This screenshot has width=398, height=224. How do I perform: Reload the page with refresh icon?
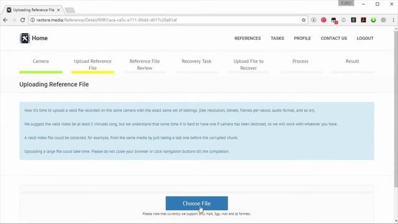pos(22,20)
